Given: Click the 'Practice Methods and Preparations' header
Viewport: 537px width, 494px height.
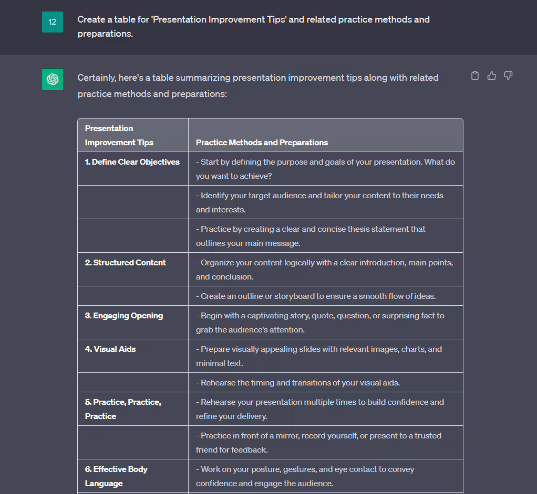Looking at the screenshot, I should click(262, 143).
